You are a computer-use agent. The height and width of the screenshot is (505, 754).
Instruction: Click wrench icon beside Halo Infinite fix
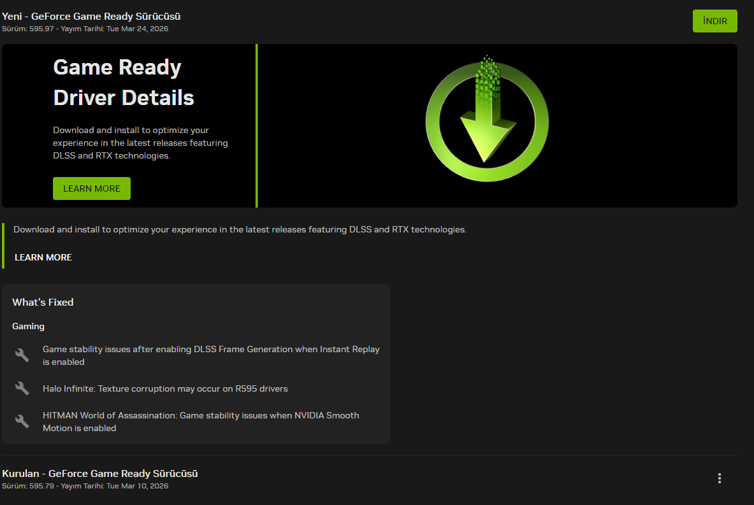click(x=22, y=388)
